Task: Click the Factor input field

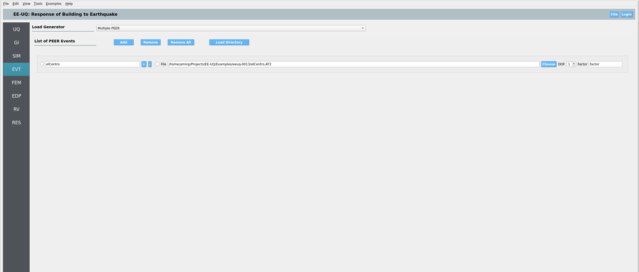Action: pyautogui.click(x=605, y=64)
